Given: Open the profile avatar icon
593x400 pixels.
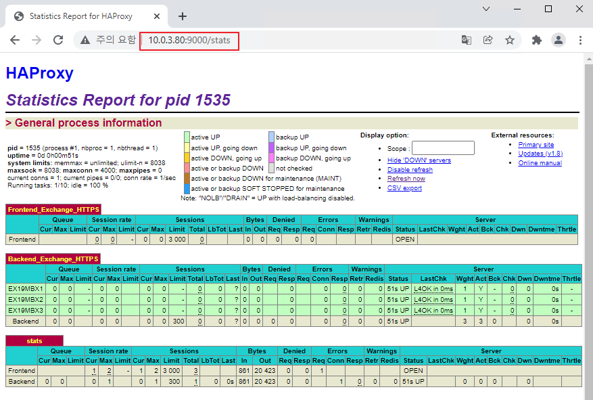Looking at the screenshot, I should 559,40.
